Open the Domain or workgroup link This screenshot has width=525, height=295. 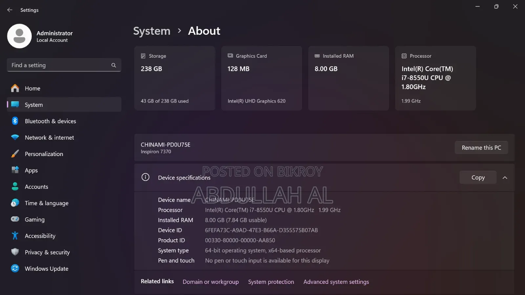pyautogui.click(x=211, y=282)
